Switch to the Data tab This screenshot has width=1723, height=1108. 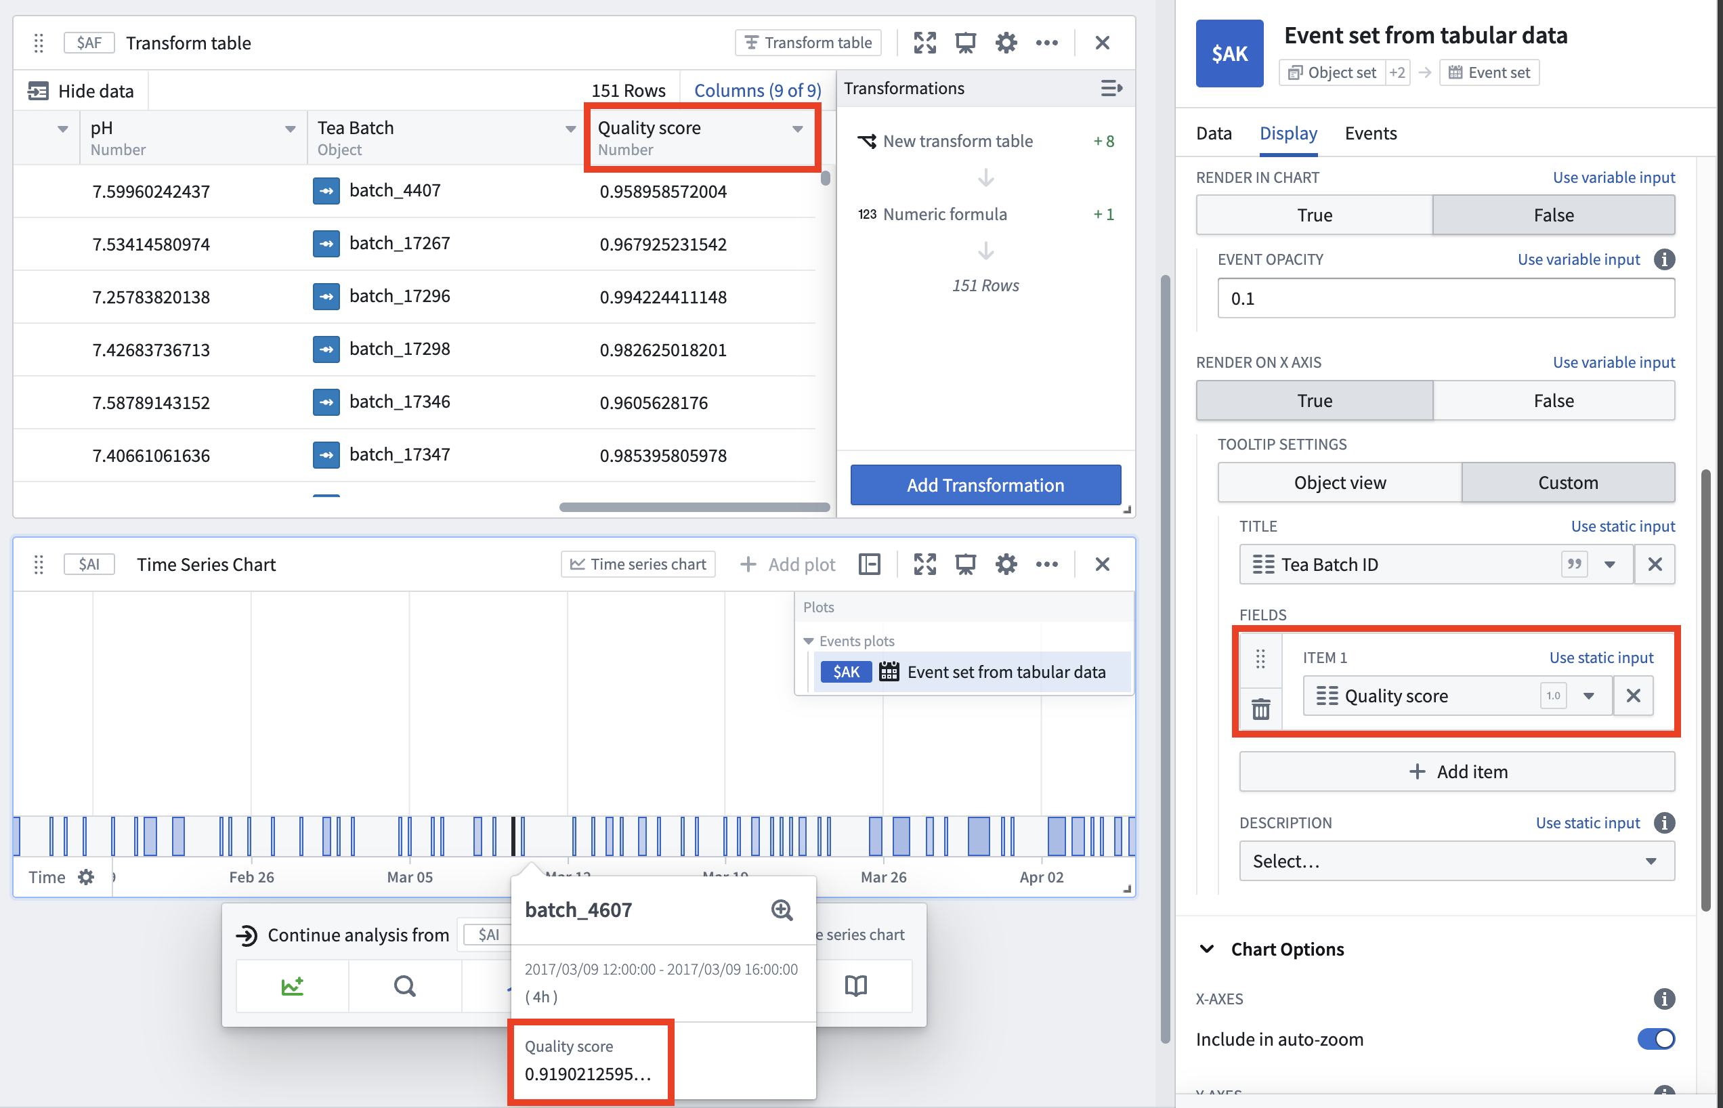pyautogui.click(x=1213, y=133)
